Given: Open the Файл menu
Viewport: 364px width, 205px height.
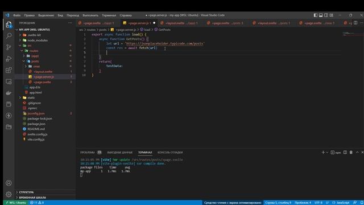Looking at the screenshot, I should [16, 15].
